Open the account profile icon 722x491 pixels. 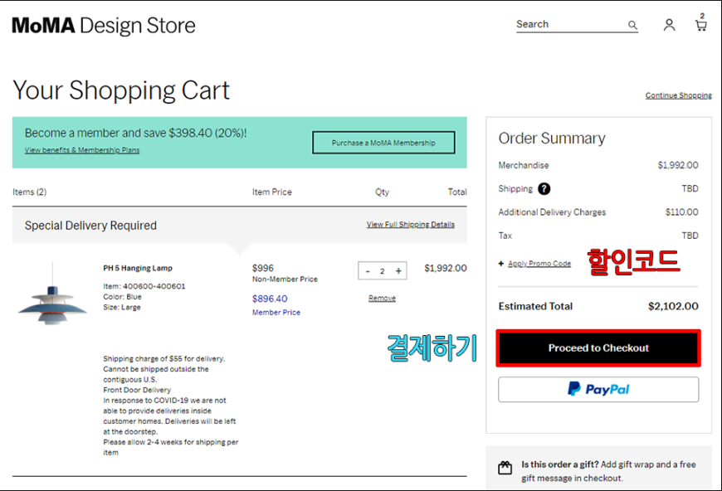point(669,25)
